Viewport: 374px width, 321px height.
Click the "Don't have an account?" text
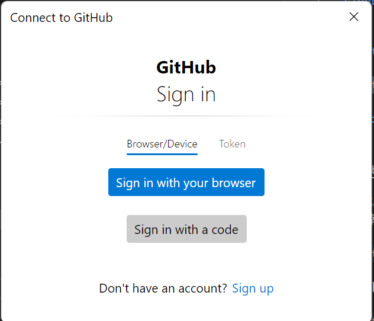coord(163,288)
